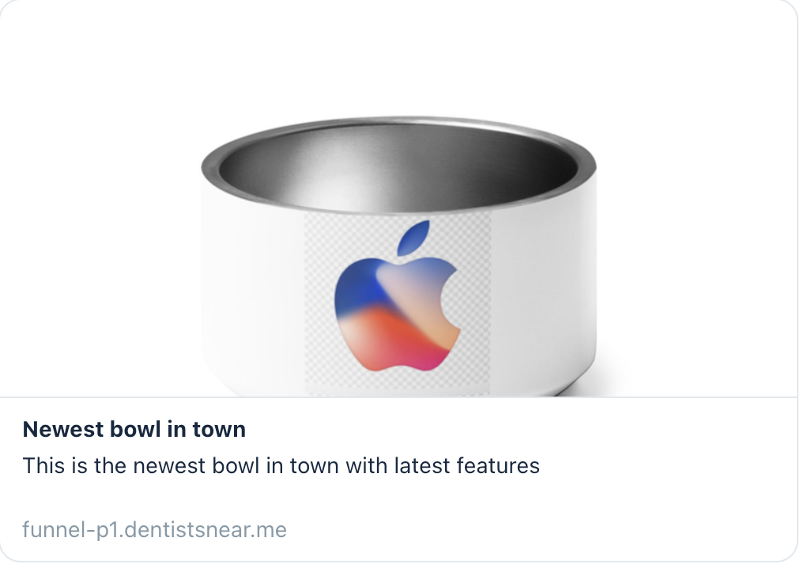Click the checkered transparent area beside logo

pos(319,306)
